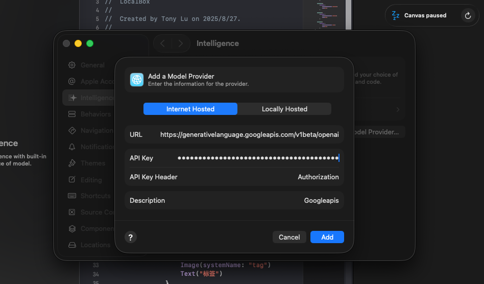Click the Themes paintbrush icon

[x=72, y=163]
